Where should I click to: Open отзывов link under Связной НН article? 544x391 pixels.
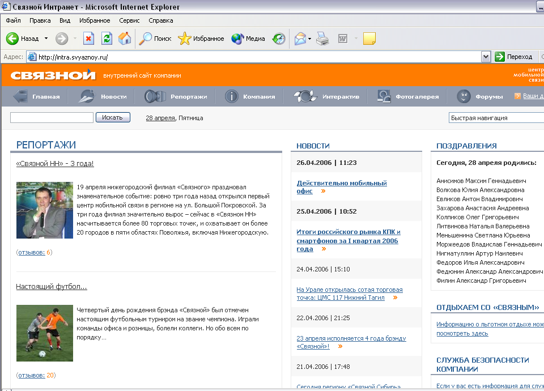[32, 252]
